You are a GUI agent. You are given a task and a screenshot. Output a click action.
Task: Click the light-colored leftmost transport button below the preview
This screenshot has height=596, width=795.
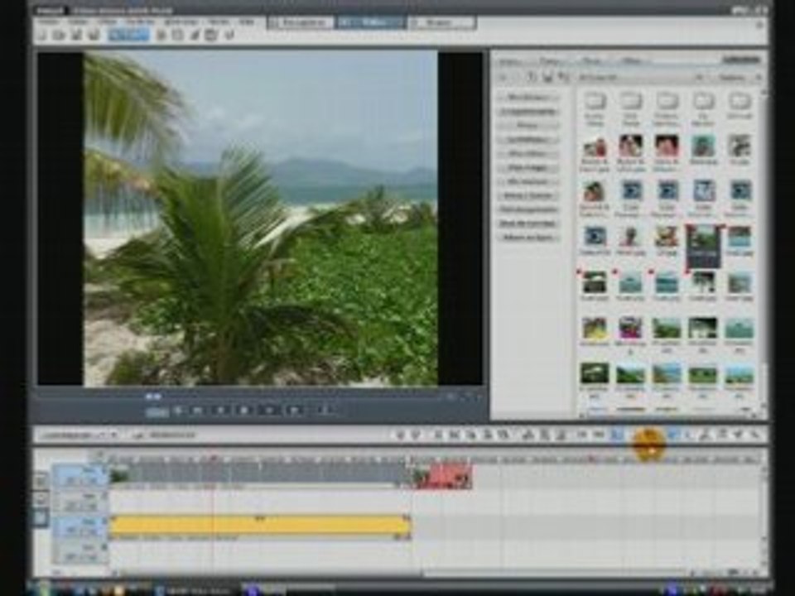(x=157, y=411)
